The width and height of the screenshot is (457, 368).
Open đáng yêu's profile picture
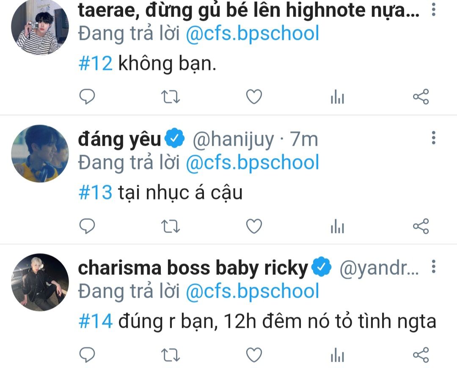40,154
